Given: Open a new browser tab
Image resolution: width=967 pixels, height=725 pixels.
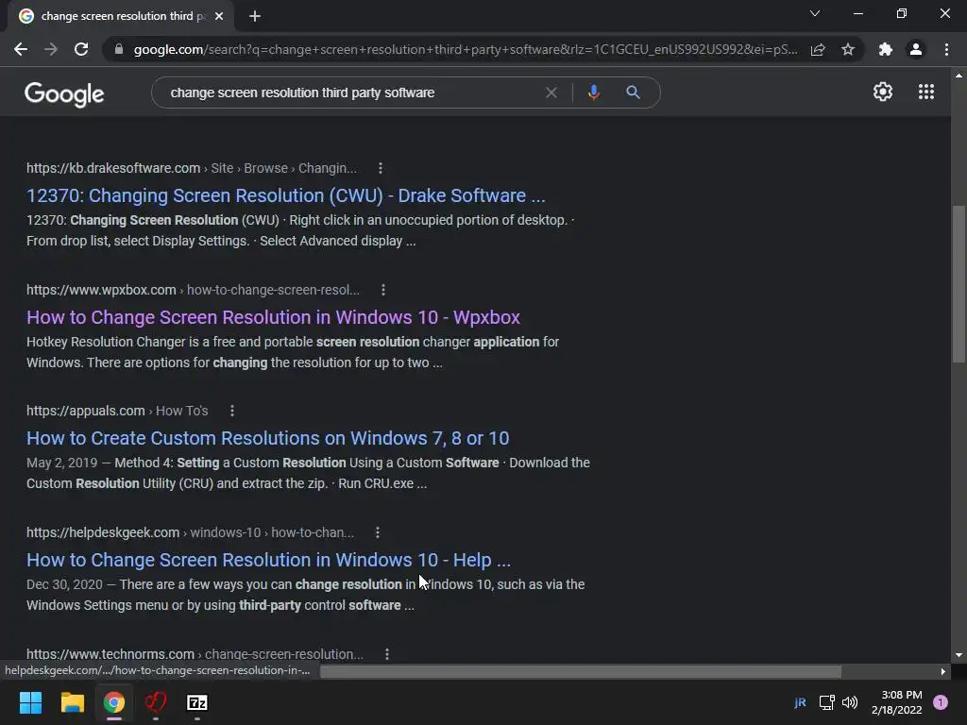Looking at the screenshot, I should coord(255,16).
